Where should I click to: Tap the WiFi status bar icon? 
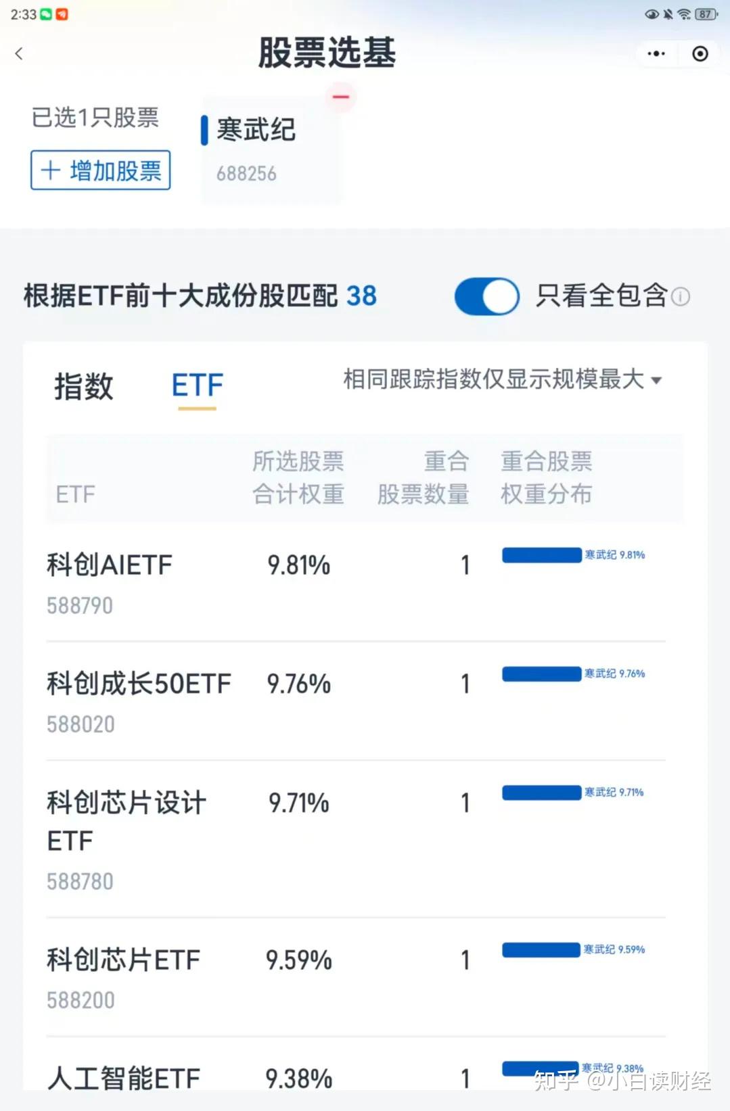pyautogui.click(x=684, y=14)
